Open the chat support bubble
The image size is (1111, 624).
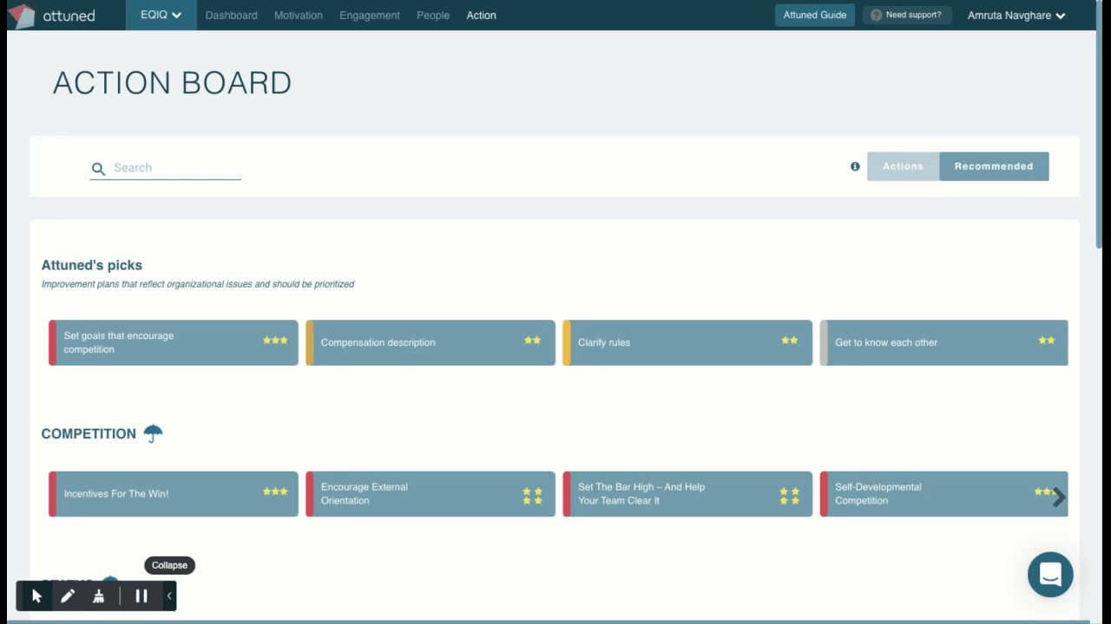pyautogui.click(x=1050, y=574)
